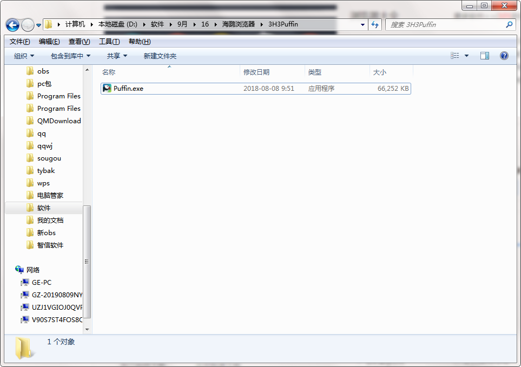Open the 包含到库中 dropdown
The width and height of the screenshot is (521, 367).
pos(70,56)
